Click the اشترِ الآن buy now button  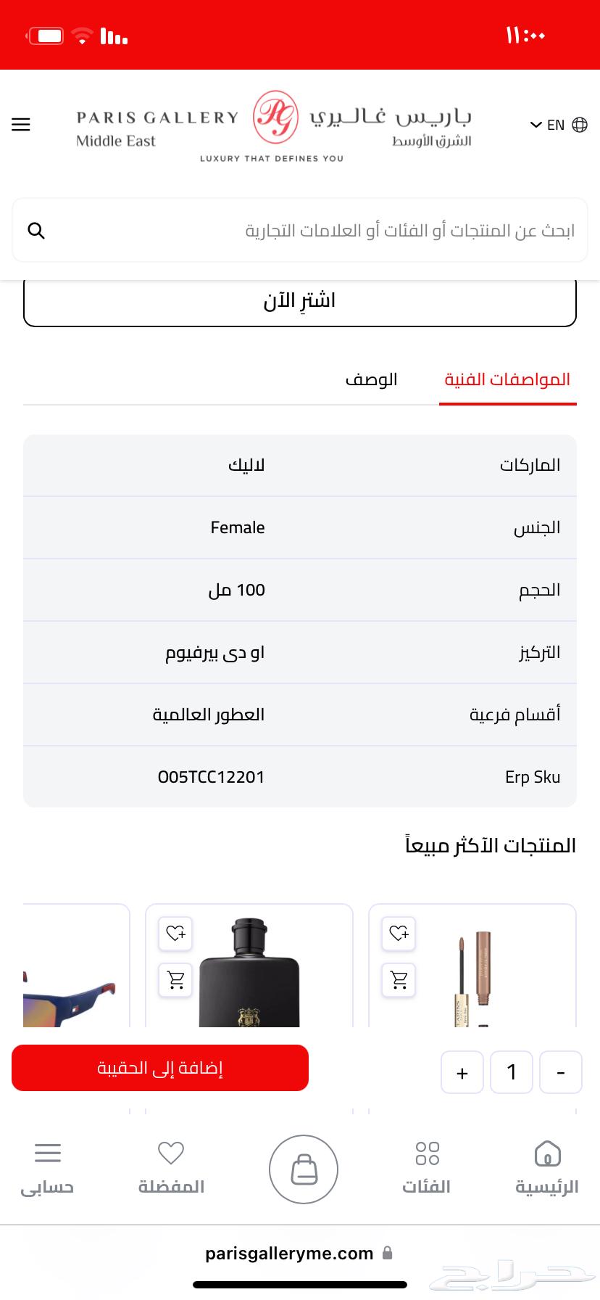click(x=300, y=300)
